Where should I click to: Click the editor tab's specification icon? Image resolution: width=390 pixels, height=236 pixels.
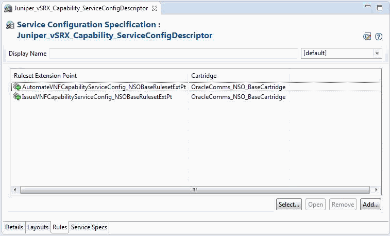point(8,9)
